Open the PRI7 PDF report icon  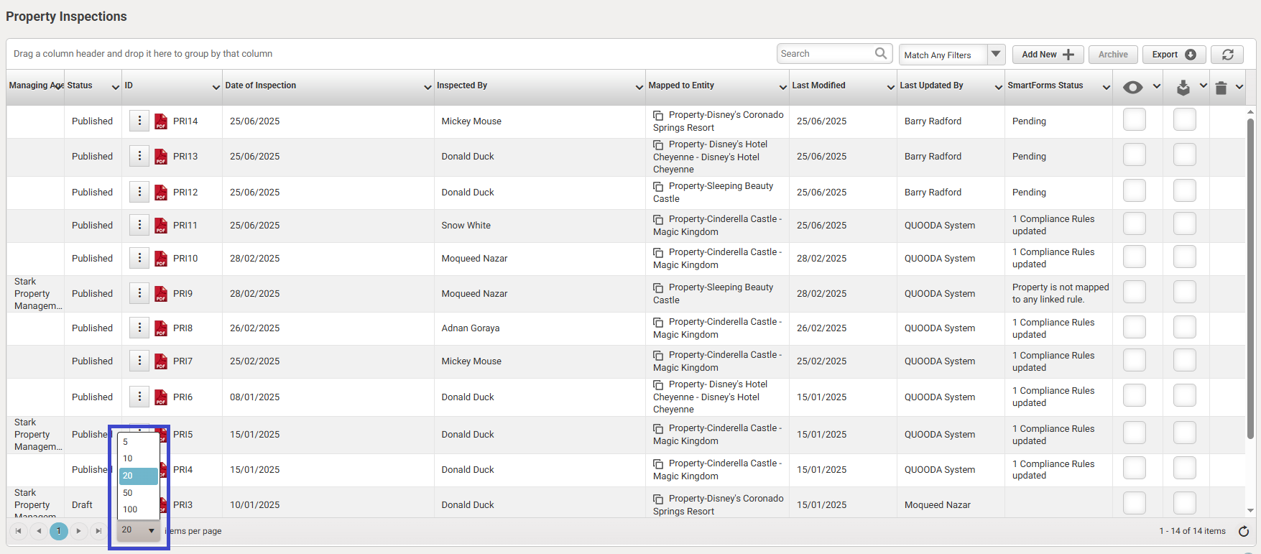[161, 361]
